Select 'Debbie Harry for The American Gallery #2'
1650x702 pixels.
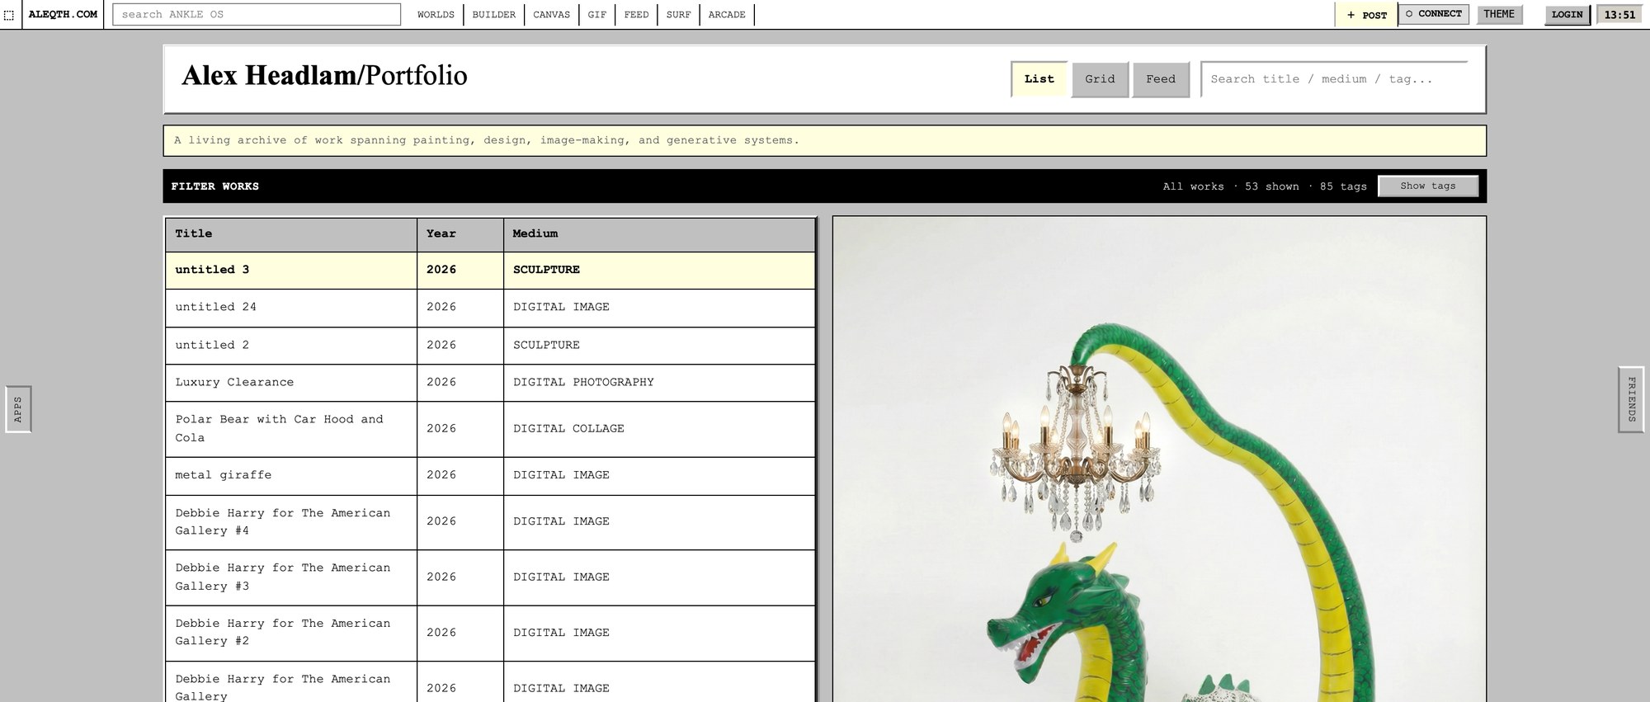(490, 633)
